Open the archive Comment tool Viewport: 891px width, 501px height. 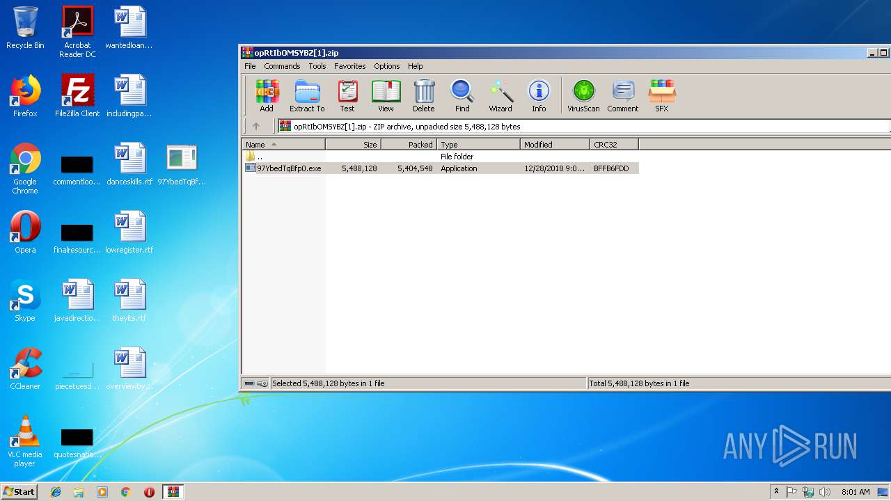pyautogui.click(x=623, y=96)
